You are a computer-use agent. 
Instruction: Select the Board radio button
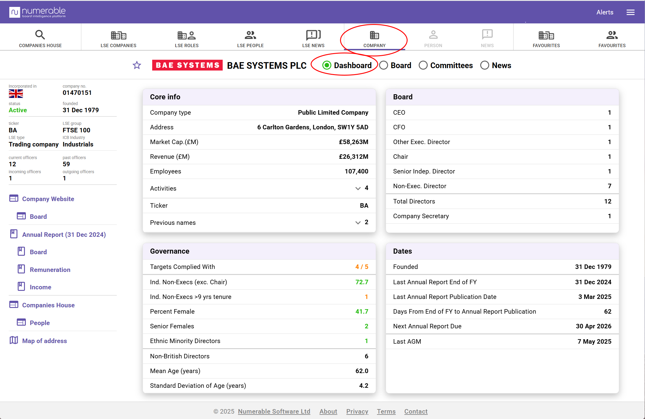pyautogui.click(x=384, y=65)
